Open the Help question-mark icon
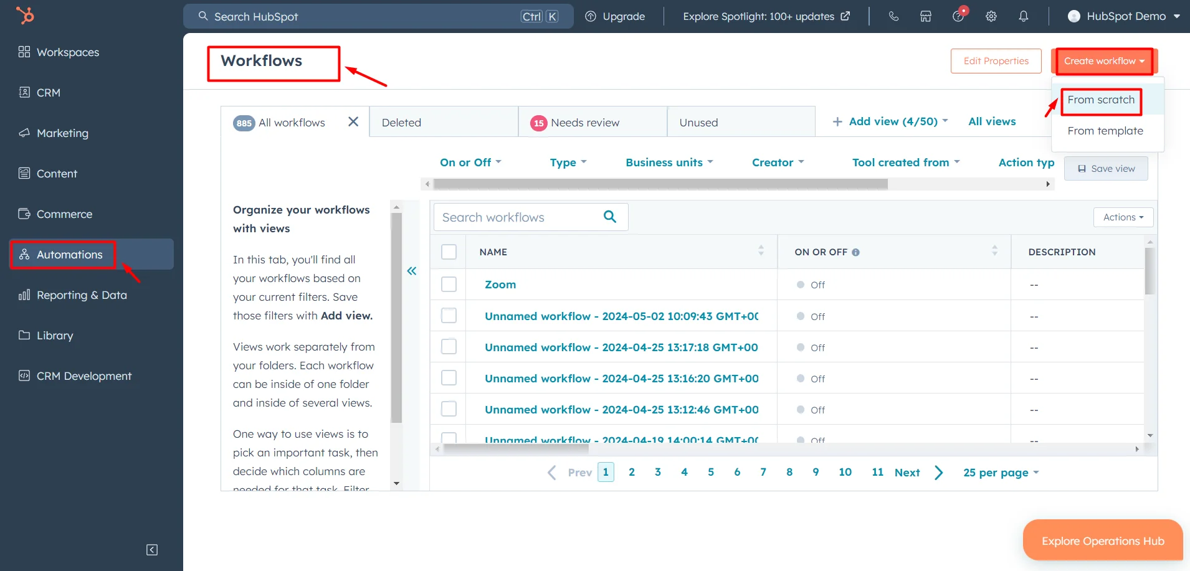This screenshot has width=1190, height=571. point(958,16)
